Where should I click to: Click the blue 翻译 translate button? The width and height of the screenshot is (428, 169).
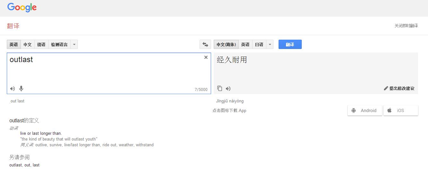(x=290, y=44)
